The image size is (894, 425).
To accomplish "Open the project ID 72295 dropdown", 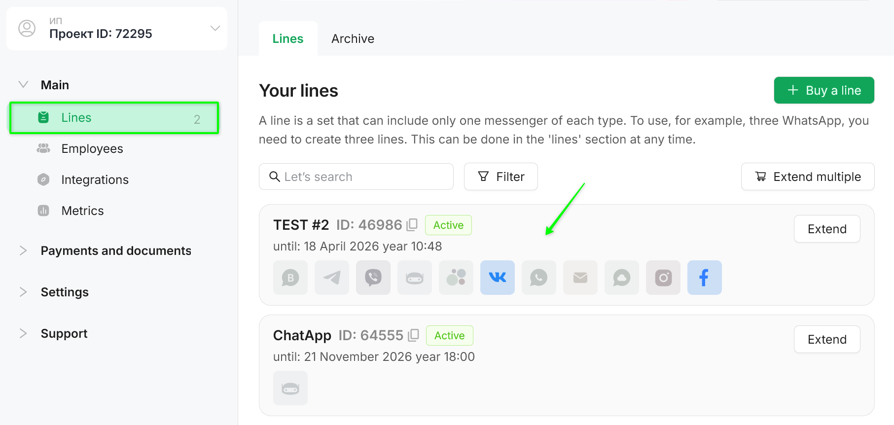I will [215, 28].
